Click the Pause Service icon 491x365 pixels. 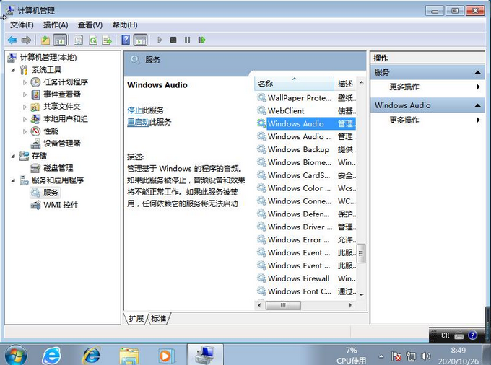click(187, 40)
